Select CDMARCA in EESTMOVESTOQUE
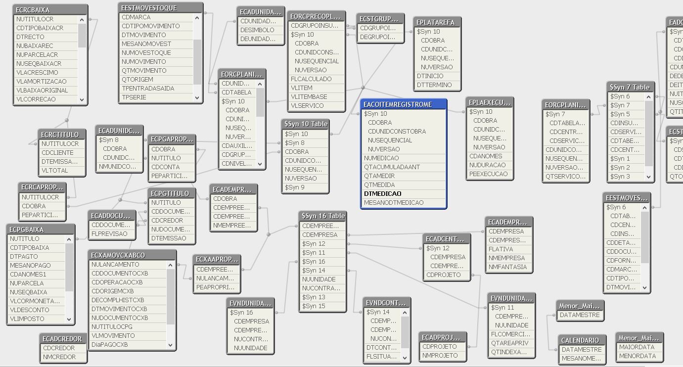The height and width of the screenshot is (367, 683). 156,17
